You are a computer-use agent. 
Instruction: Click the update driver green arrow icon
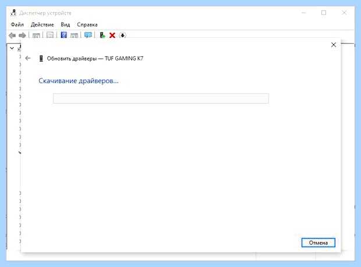point(102,35)
